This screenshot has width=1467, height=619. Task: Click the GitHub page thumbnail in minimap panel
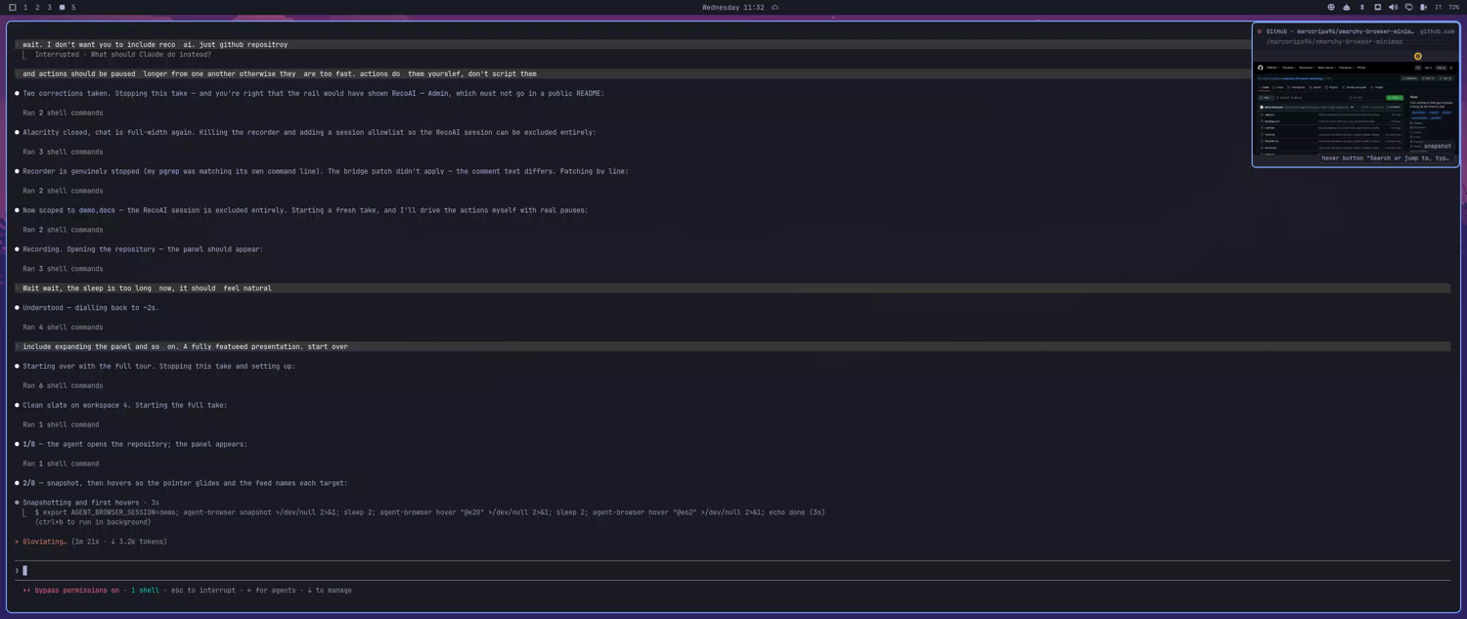[1356, 108]
